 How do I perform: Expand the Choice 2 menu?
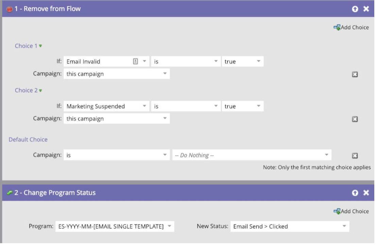pos(40,90)
